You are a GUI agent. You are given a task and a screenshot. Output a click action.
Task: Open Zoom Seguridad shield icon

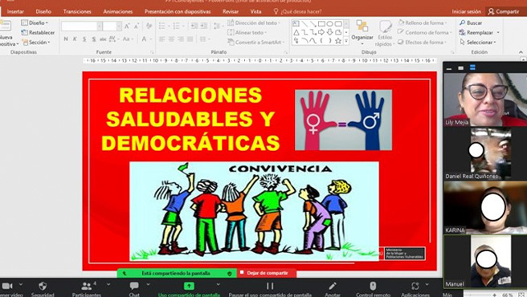43,287
